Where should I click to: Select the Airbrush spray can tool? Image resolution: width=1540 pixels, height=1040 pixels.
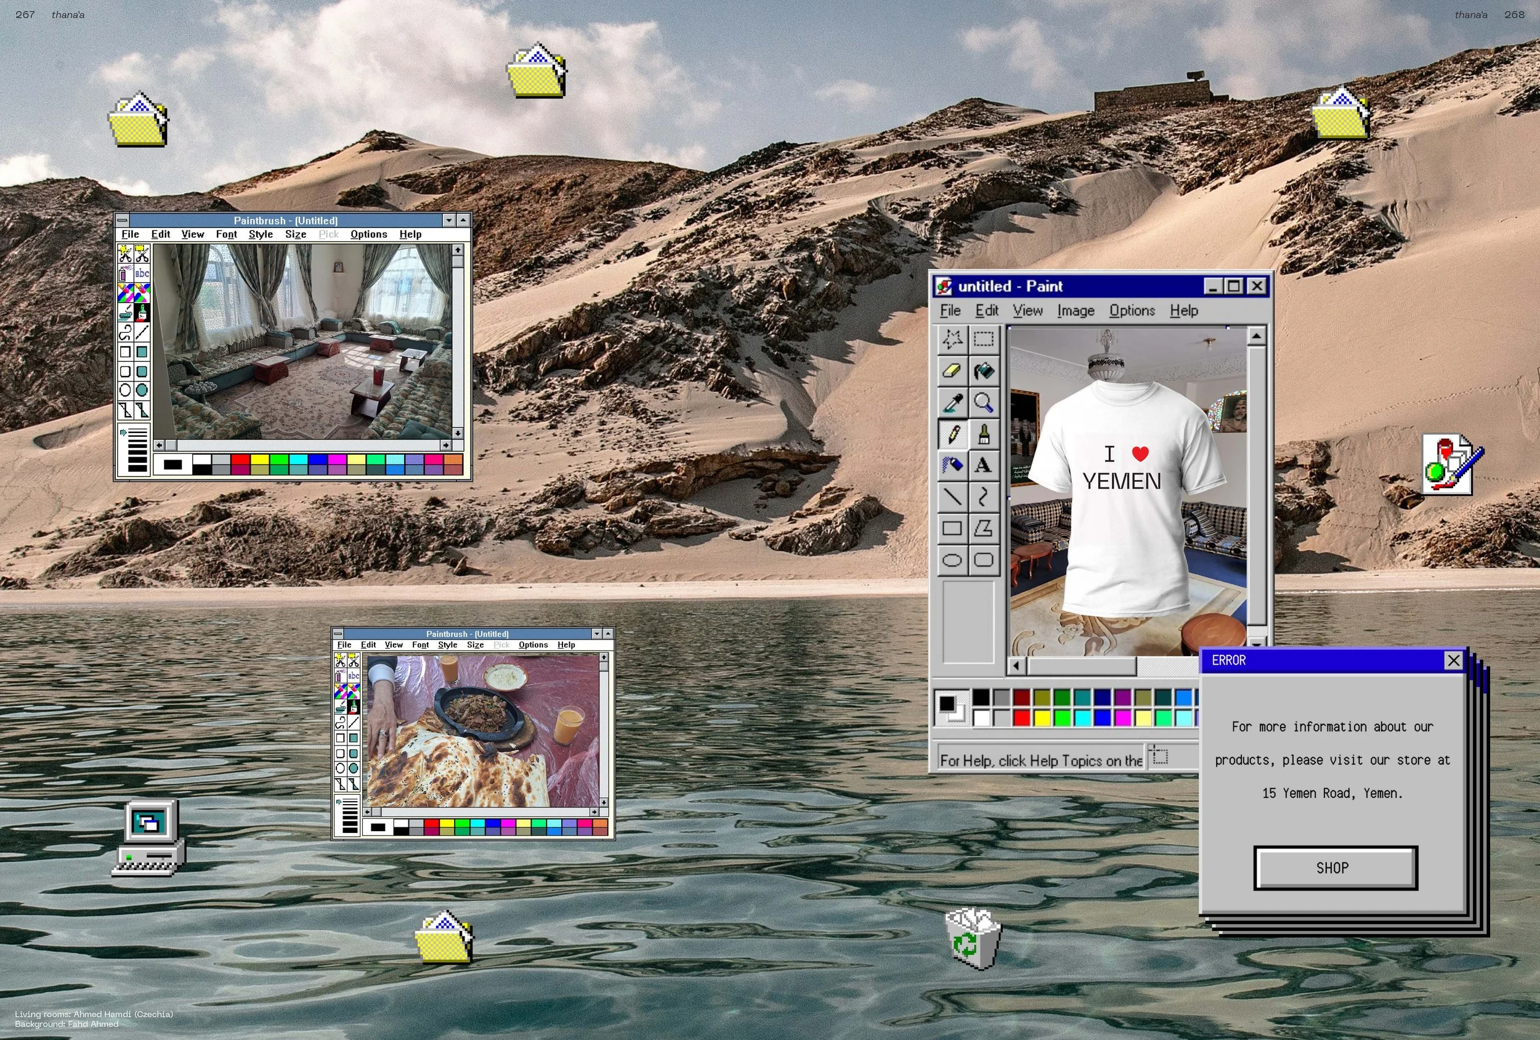(952, 465)
